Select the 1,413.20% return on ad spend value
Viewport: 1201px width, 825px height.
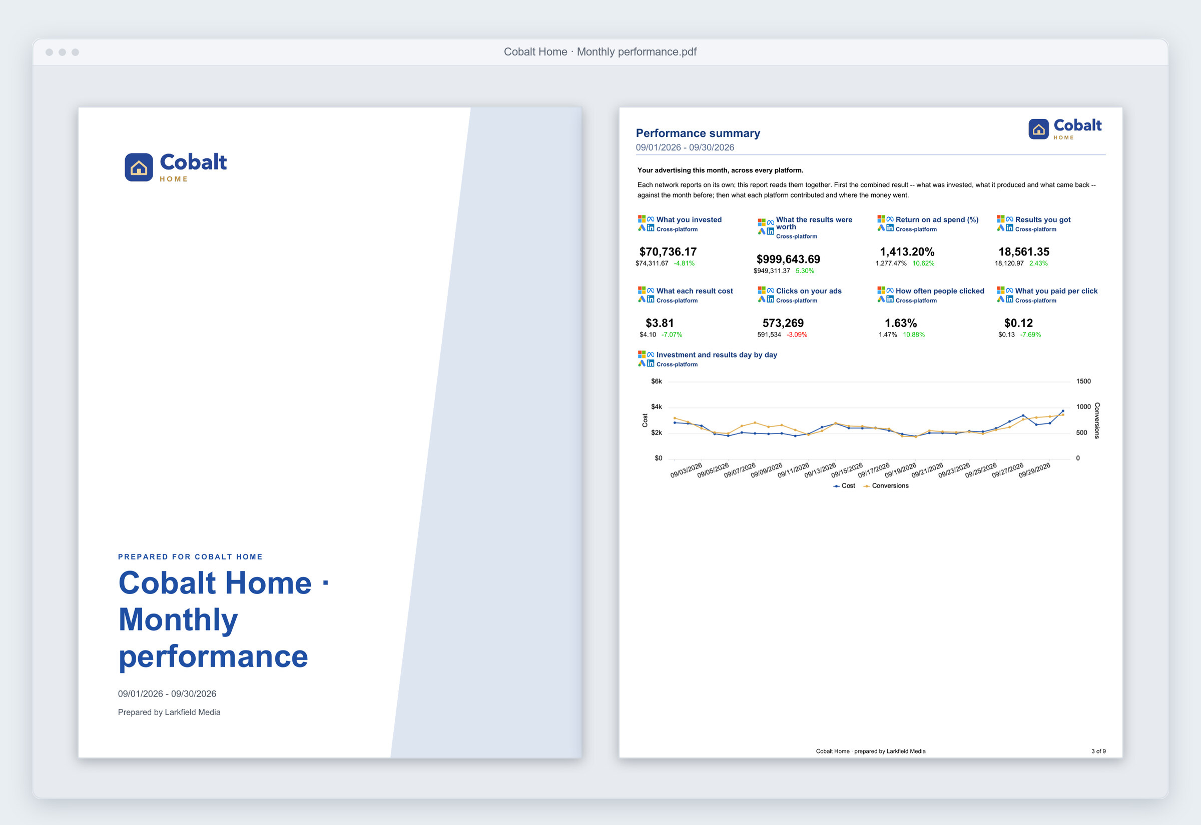click(x=907, y=251)
